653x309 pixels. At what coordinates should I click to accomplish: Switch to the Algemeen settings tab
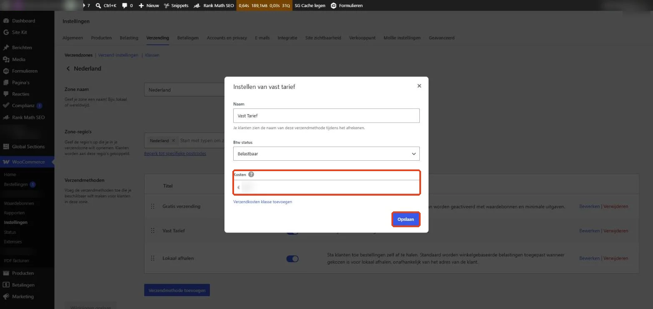point(72,38)
